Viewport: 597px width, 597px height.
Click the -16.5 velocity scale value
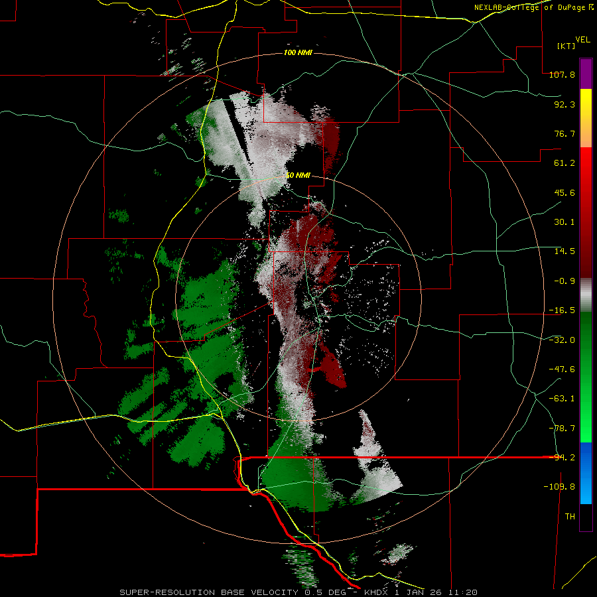coord(562,310)
